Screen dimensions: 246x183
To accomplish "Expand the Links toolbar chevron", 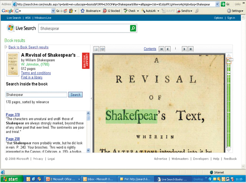I will [x=243, y=3].
